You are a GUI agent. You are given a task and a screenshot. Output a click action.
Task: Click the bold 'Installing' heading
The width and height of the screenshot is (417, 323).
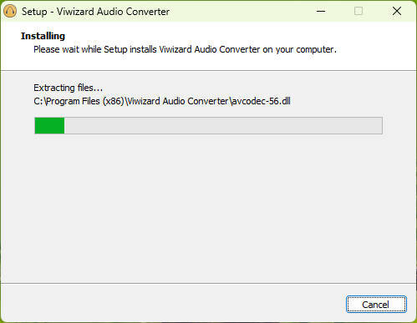tap(43, 36)
